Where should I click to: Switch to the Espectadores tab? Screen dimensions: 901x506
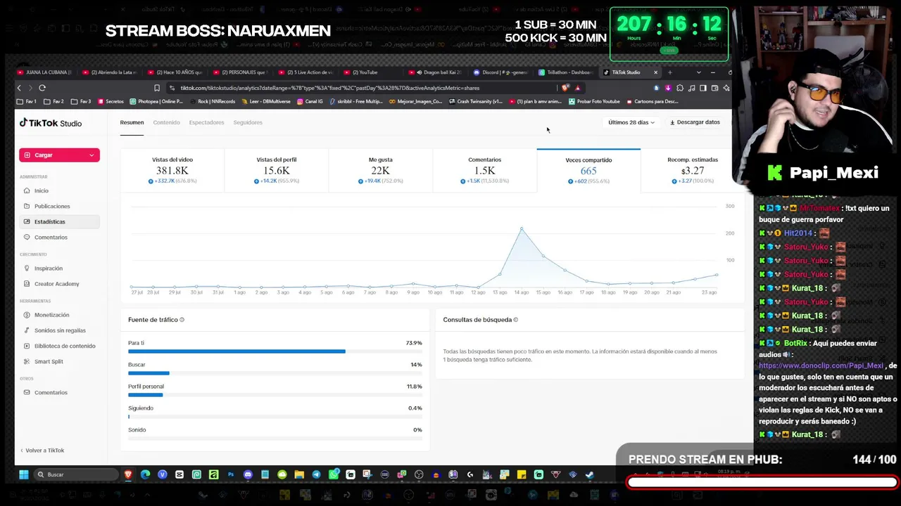(206, 122)
